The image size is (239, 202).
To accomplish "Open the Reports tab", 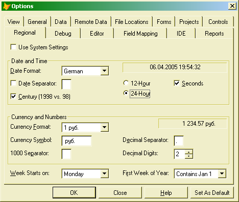I will point(214,34).
